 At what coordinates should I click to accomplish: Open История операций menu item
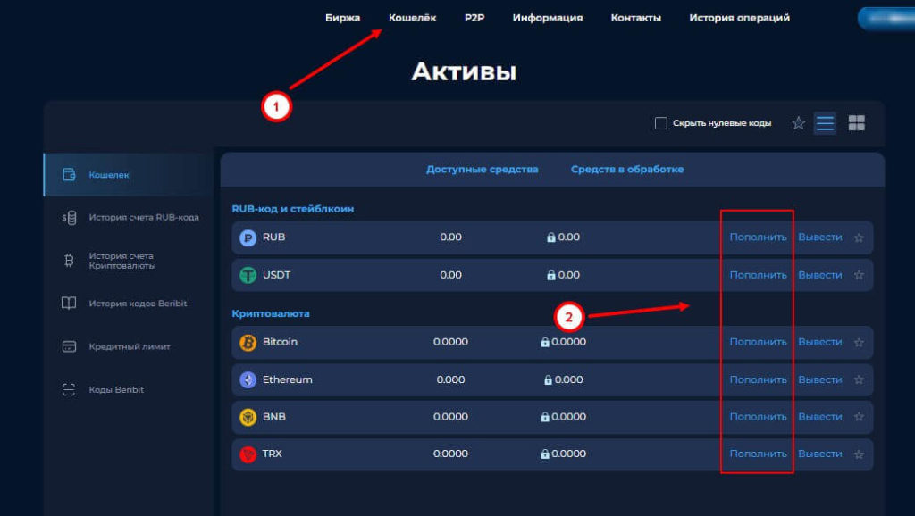coord(739,18)
